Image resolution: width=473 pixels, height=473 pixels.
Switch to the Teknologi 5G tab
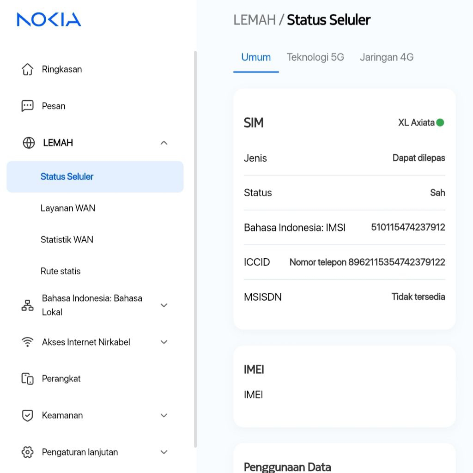point(315,57)
